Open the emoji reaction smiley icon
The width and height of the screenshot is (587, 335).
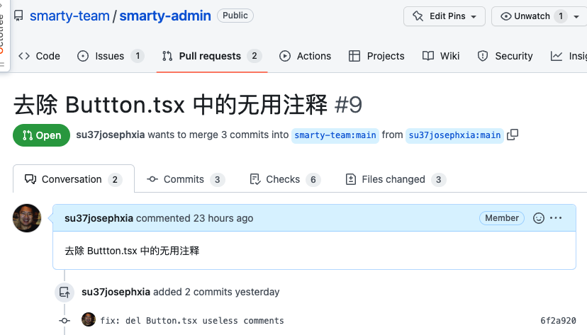pos(539,218)
